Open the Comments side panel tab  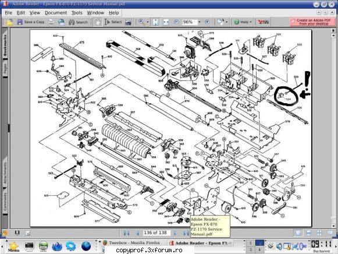click(x=5, y=201)
